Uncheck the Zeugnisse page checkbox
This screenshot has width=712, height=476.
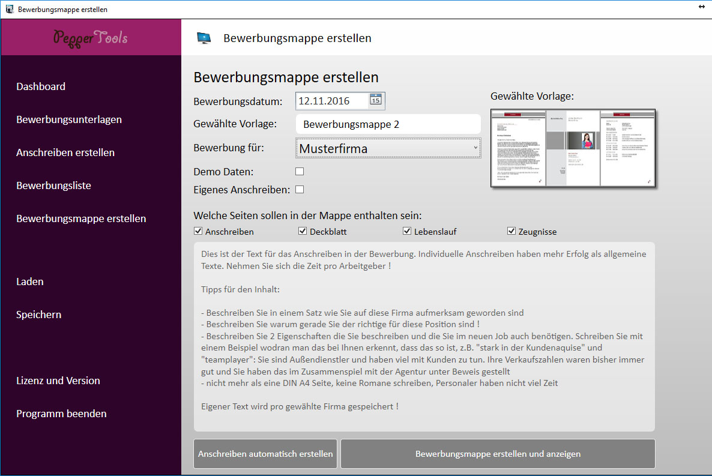click(x=511, y=230)
